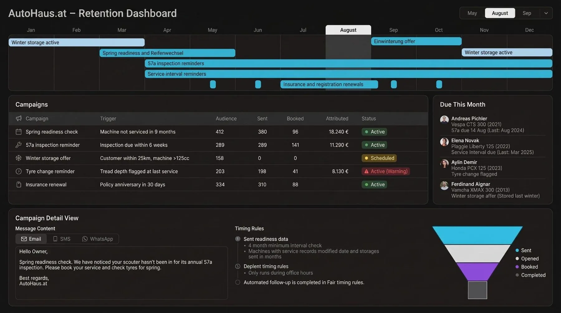Click the purple Booked funnel segment
Image resolution: width=561 pixels, height=313 pixels.
pyautogui.click(x=477, y=272)
